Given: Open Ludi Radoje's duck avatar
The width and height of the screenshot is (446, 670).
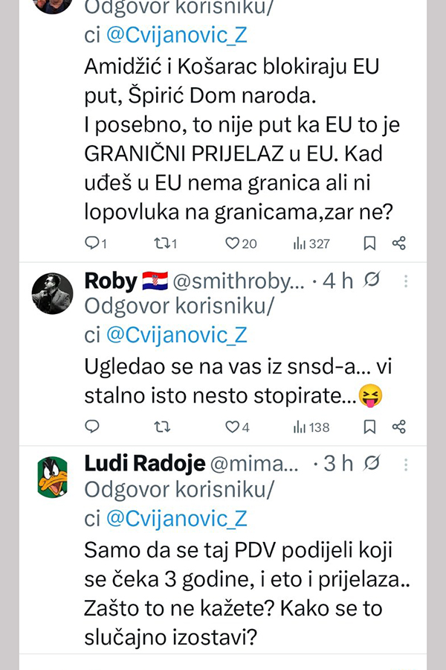Looking at the screenshot, I should [51, 477].
